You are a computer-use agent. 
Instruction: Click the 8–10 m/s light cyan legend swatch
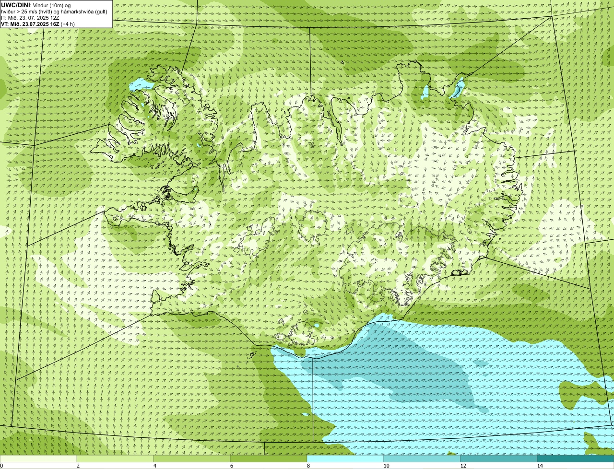point(345,459)
